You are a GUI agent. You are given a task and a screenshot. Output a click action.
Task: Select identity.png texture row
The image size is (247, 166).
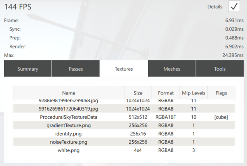pos(68,134)
